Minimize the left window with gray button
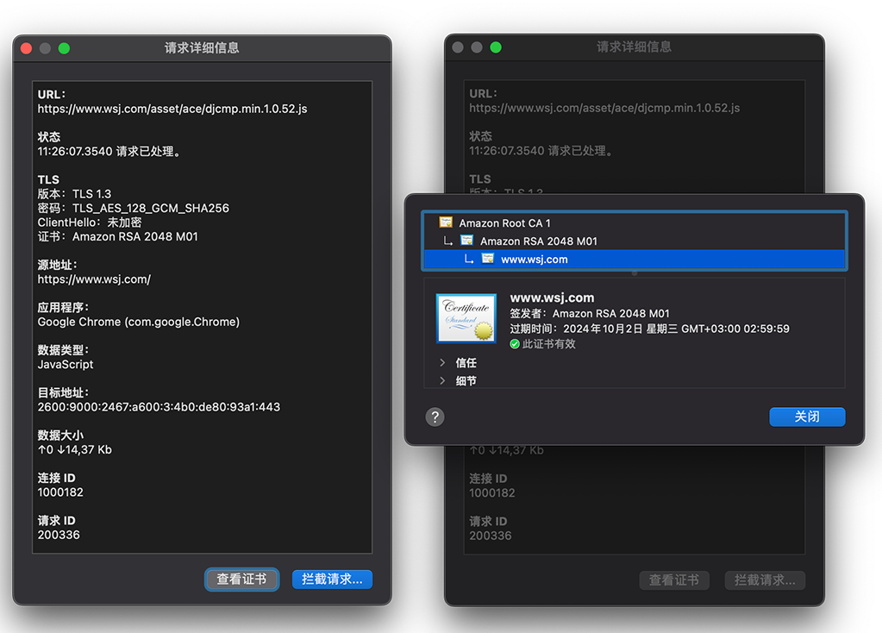Screen dimensions: 882x633 [x=45, y=48]
